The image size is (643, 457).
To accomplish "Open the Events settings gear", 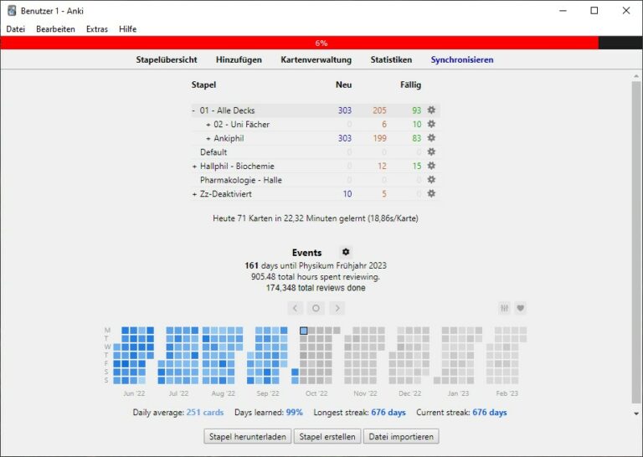I will click(x=346, y=252).
